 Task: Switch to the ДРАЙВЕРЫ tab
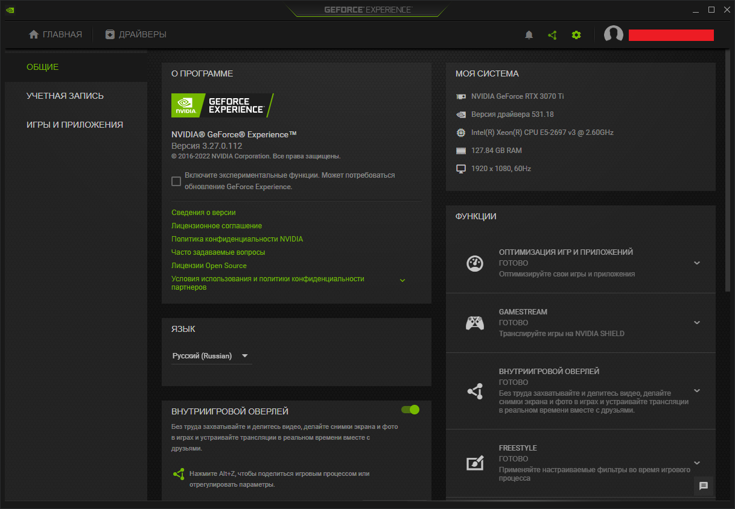136,34
